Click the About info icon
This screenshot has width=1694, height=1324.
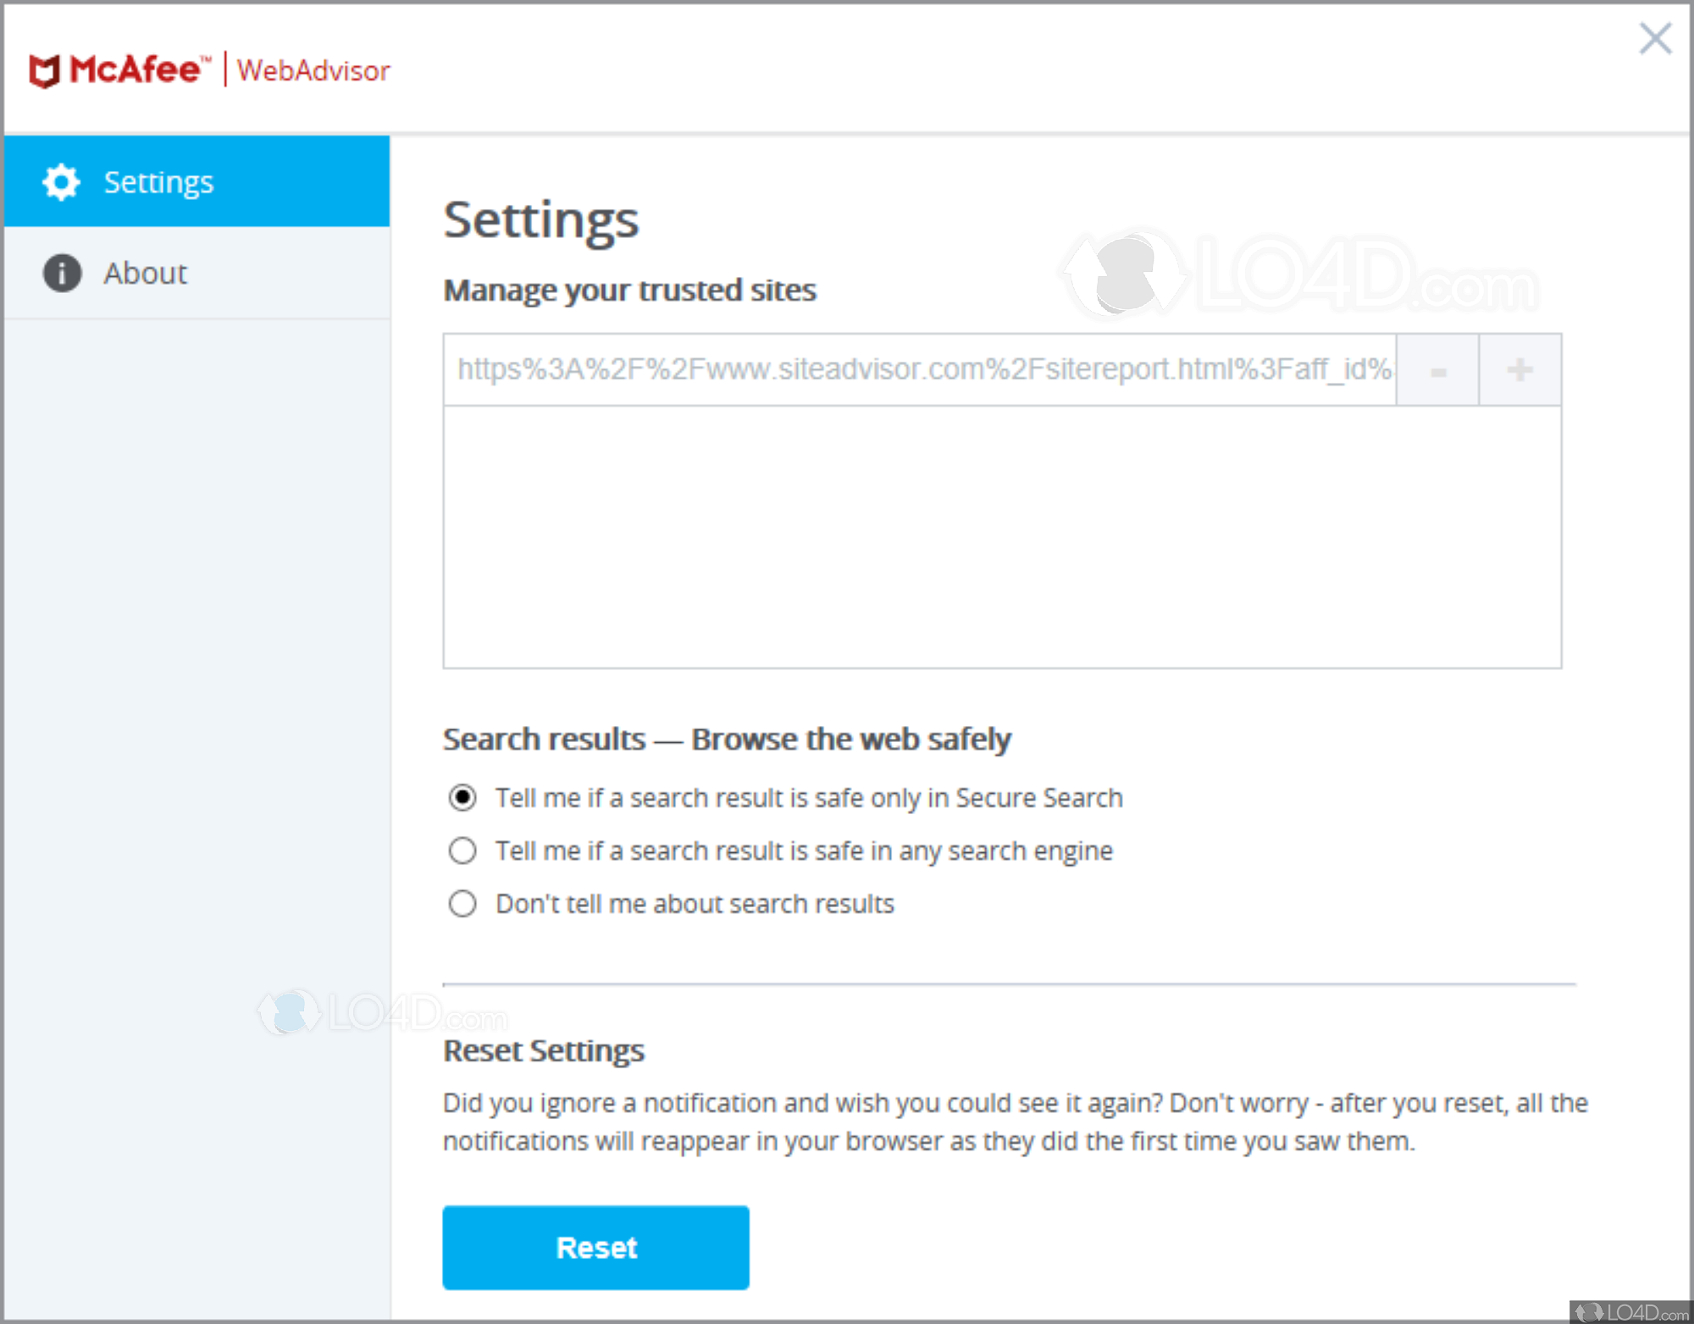[62, 273]
